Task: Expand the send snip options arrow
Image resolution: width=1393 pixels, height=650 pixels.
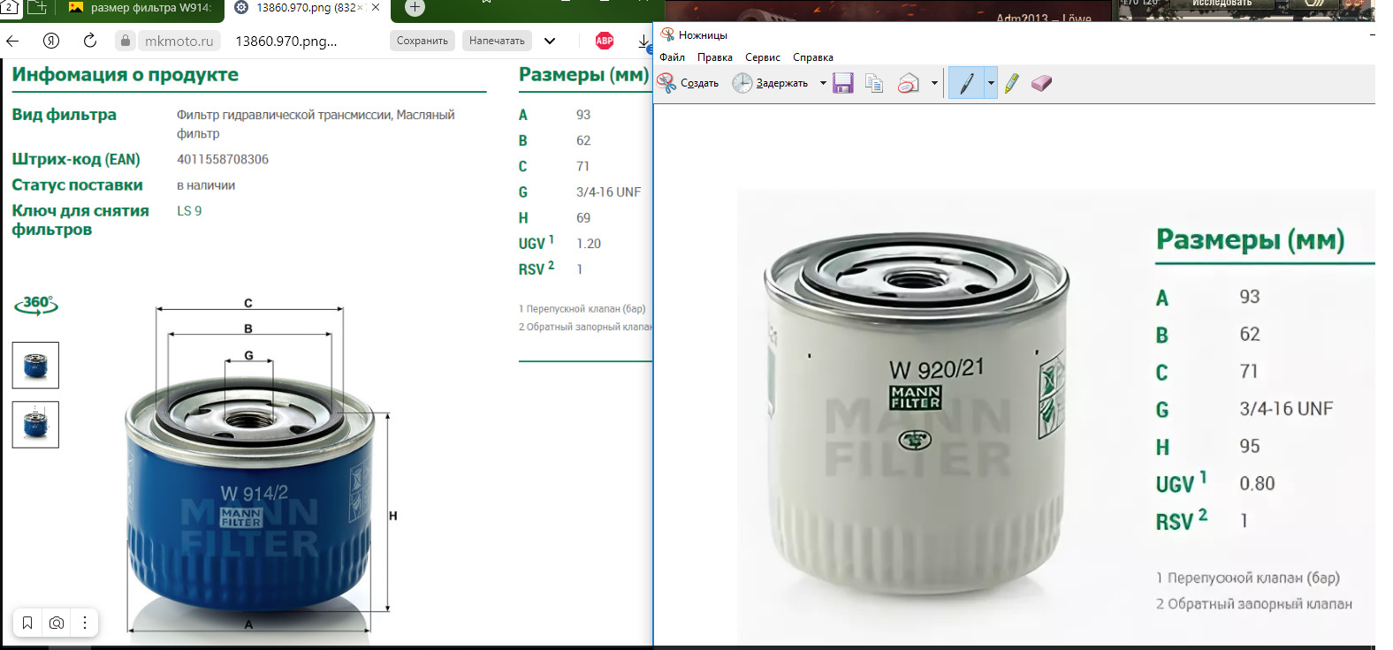Action: click(x=934, y=83)
